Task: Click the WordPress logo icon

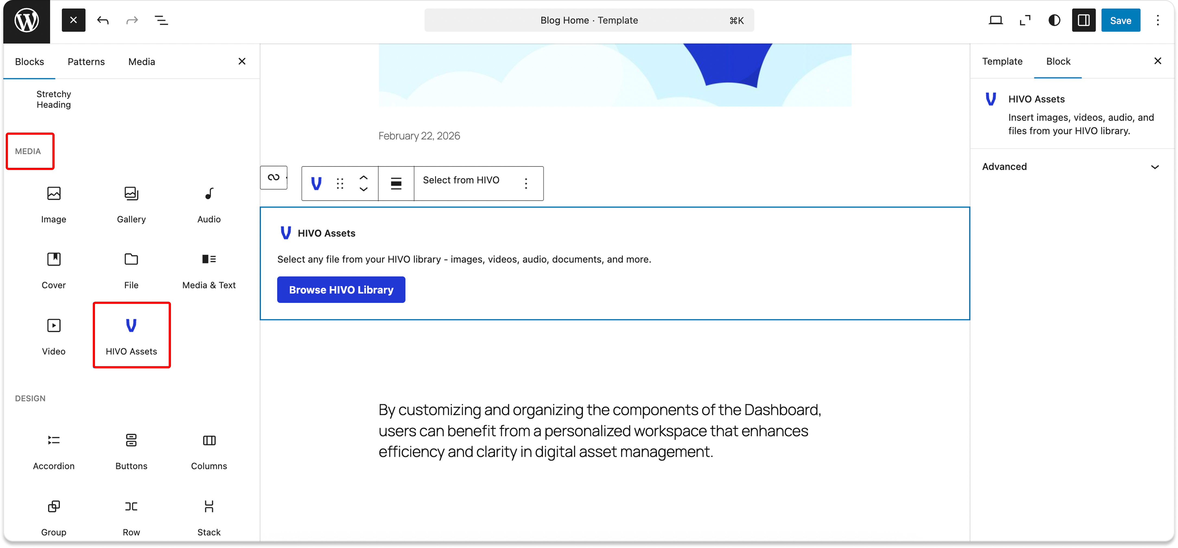Action: point(27,21)
